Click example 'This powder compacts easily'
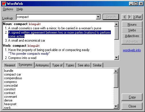The height and width of the screenshot is (112, 145). 29,54
